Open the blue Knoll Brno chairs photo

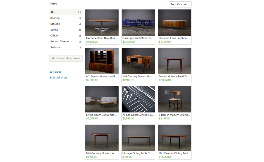pos(138,23)
